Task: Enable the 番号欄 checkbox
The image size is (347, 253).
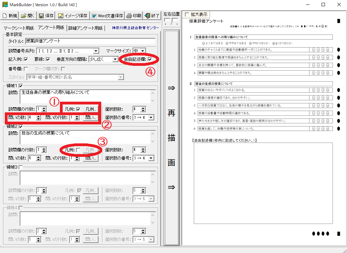Action: 26,69
